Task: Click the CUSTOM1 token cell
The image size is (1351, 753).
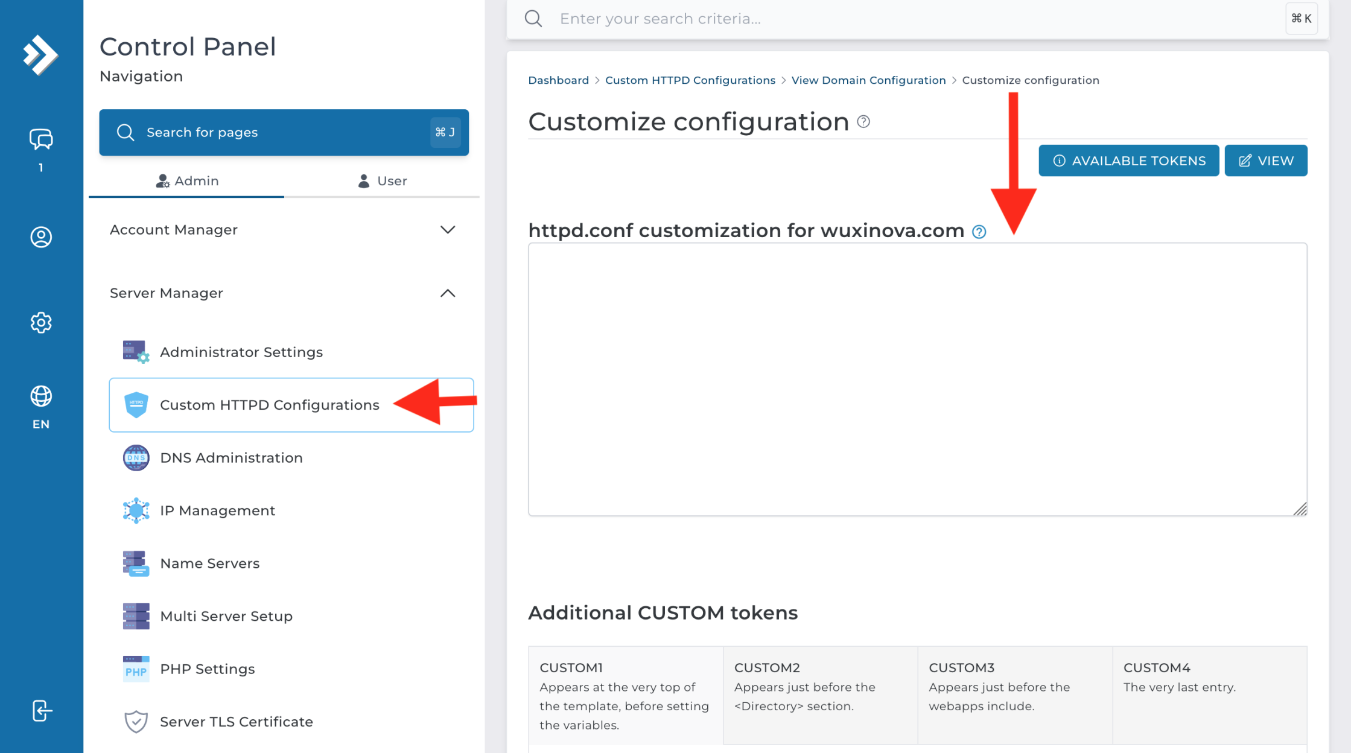Action: coord(626,696)
